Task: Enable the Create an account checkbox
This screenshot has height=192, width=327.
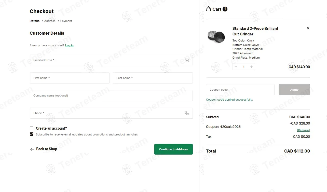Action: pyautogui.click(x=32, y=128)
